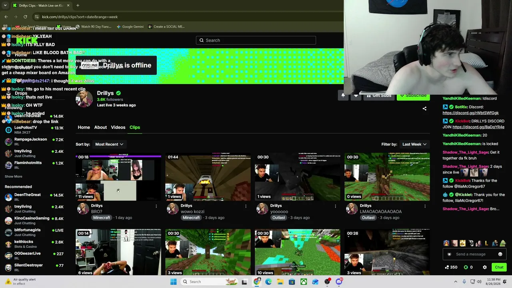Open options menu for LMAOAOAOAAOAOA clip
This screenshot has height=288, width=512.
pos(425,206)
